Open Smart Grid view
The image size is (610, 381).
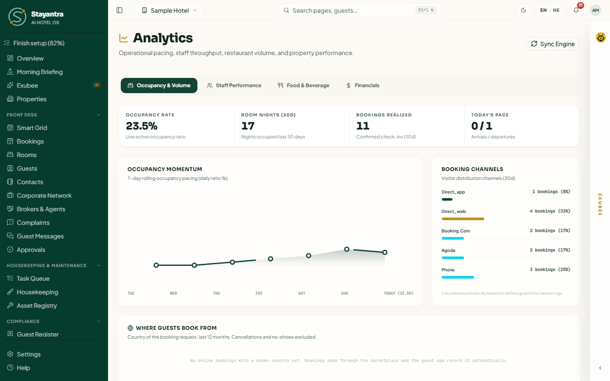tap(54, 128)
